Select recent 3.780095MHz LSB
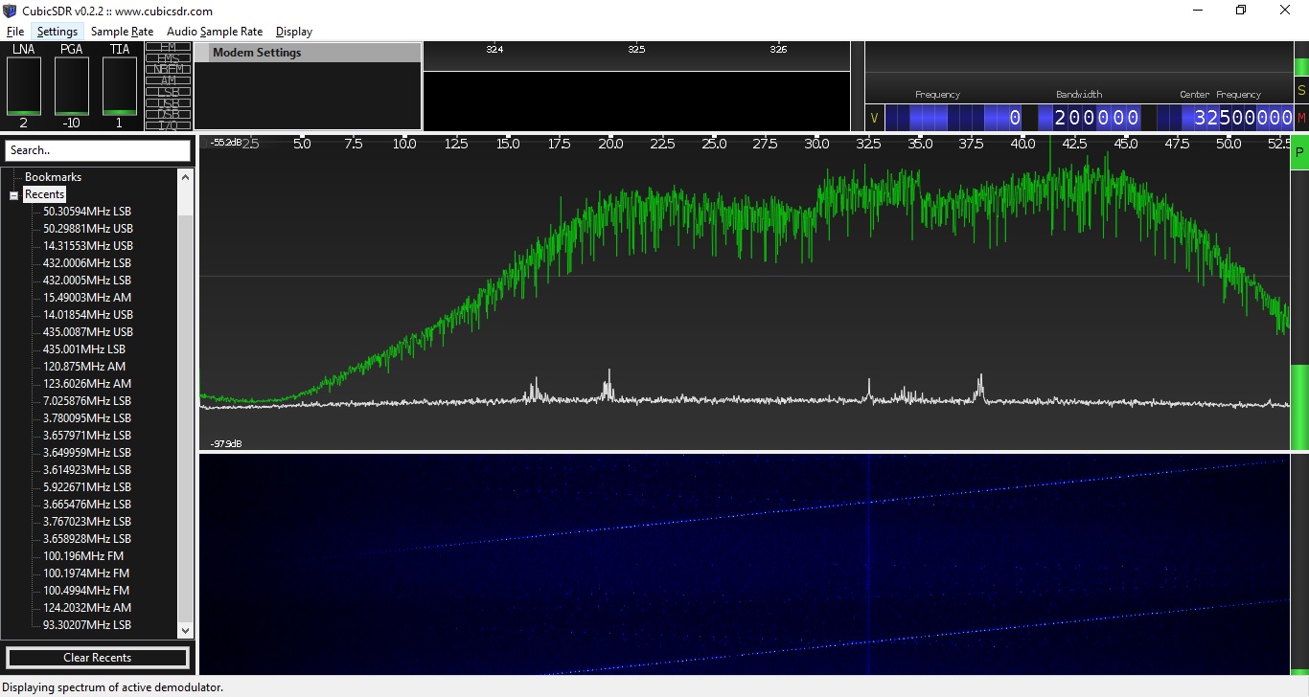This screenshot has height=697, width=1309. coord(87,418)
